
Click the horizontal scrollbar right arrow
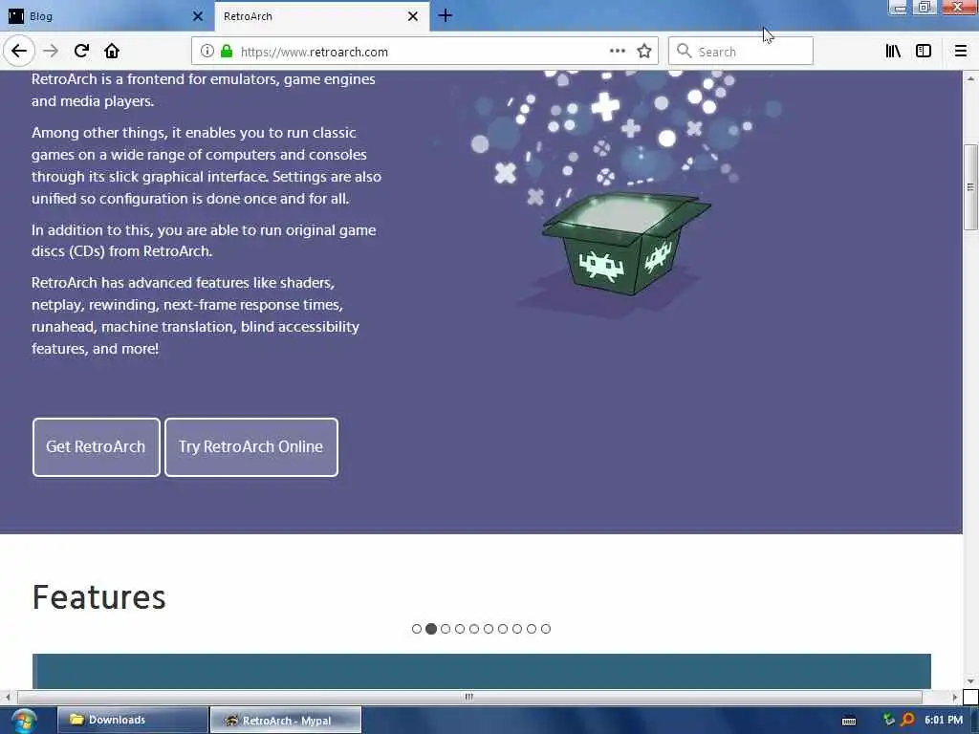click(x=955, y=697)
